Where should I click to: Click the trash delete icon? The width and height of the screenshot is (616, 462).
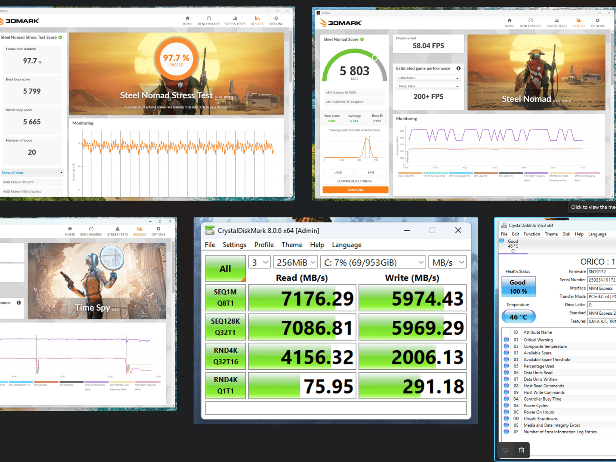click(522, 450)
